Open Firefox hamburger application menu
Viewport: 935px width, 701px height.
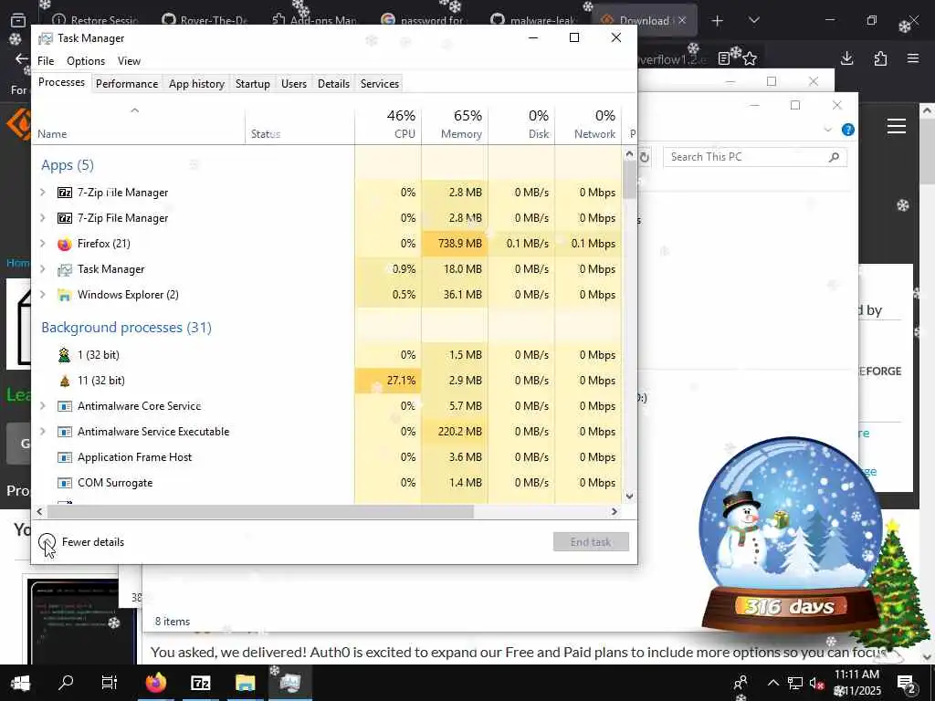913,58
